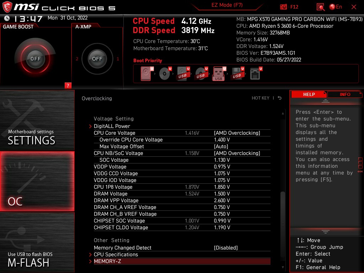
Task: Toggle the GAME BOOST OFF knob
Action: point(35,59)
